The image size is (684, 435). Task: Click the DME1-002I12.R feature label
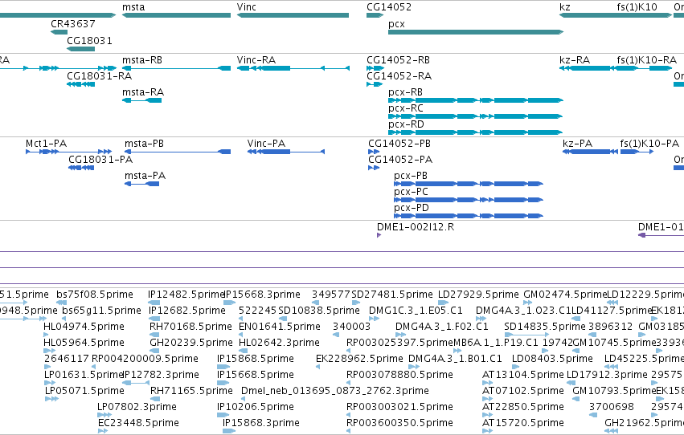pos(416,227)
